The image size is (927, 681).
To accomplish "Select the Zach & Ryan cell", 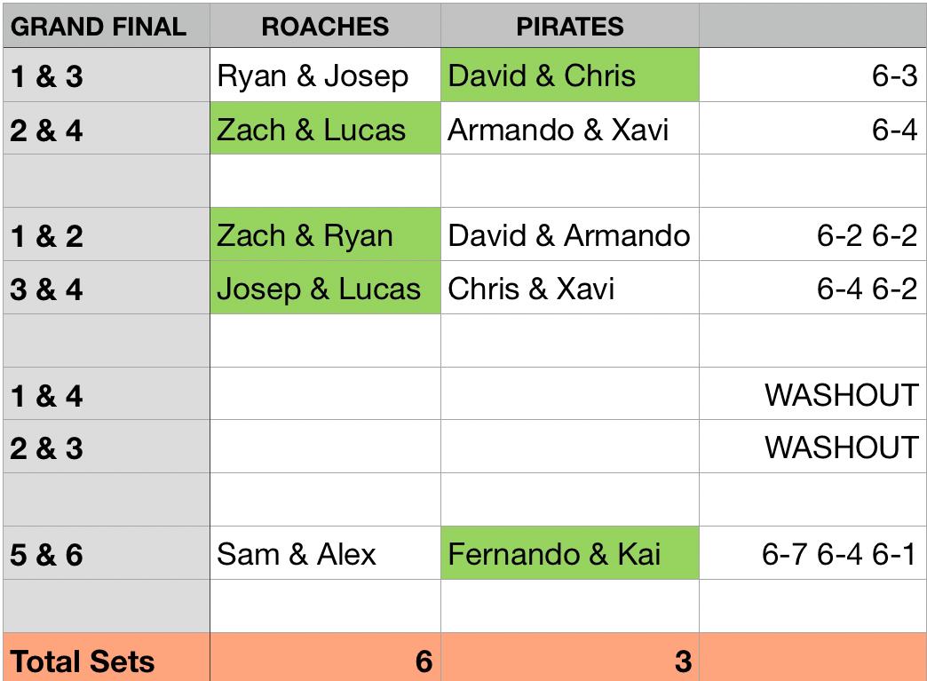I will click(325, 235).
